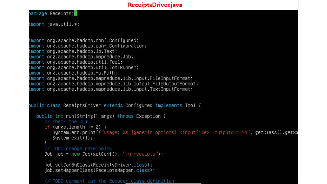
Task: Click the 'System.exit(1);' line
Action: pyautogui.click(x=73, y=138)
